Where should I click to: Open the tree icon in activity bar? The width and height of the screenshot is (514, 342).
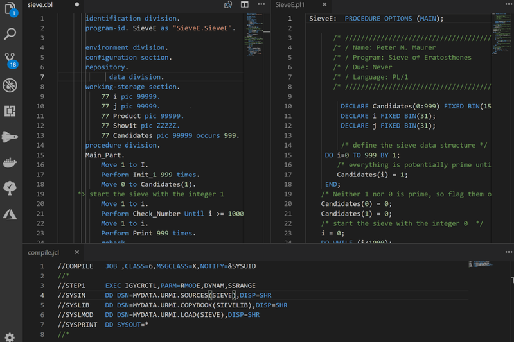point(10,188)
